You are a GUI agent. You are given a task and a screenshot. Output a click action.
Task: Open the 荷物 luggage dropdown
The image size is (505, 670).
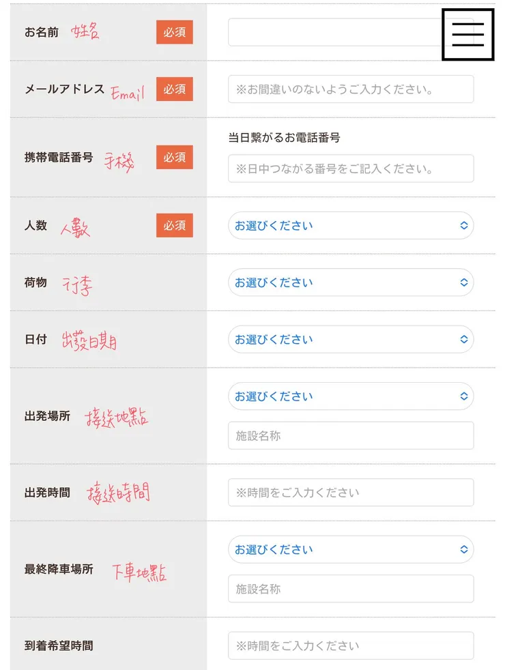coord(351,282)
